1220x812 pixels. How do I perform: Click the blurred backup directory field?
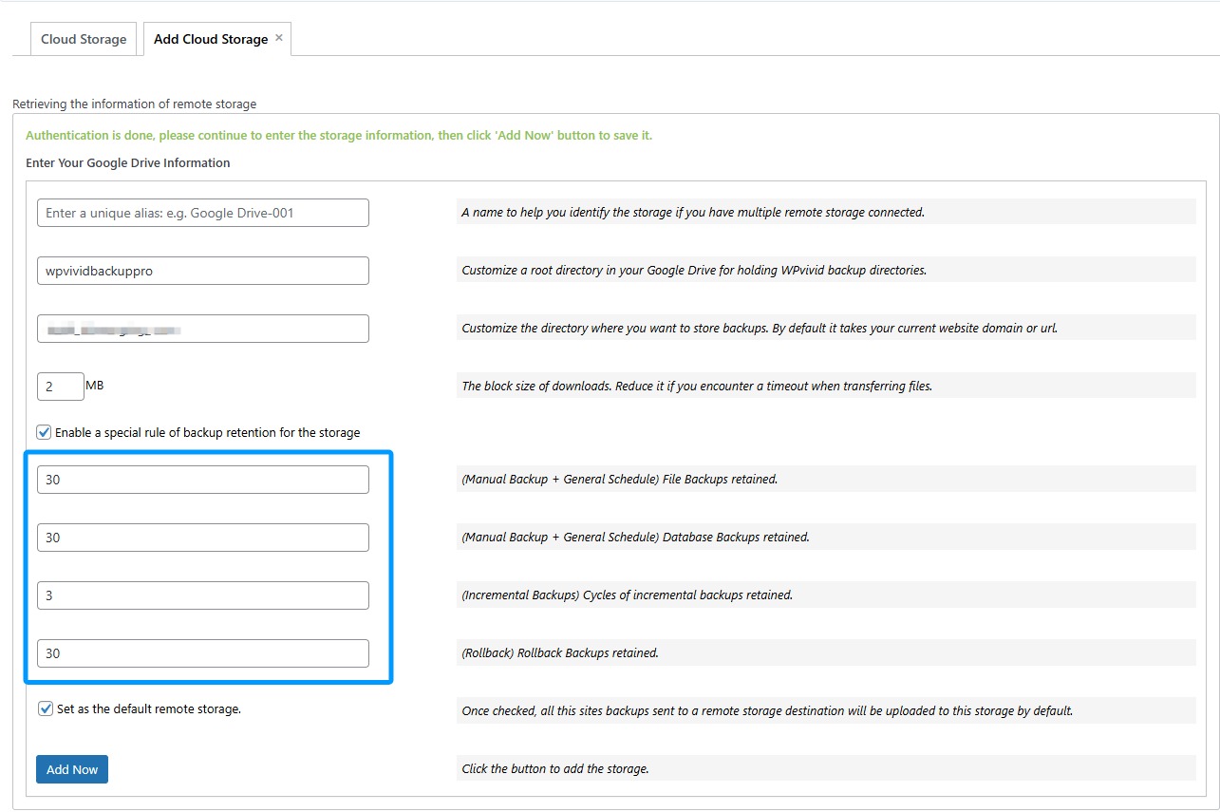tap(202, 328)
